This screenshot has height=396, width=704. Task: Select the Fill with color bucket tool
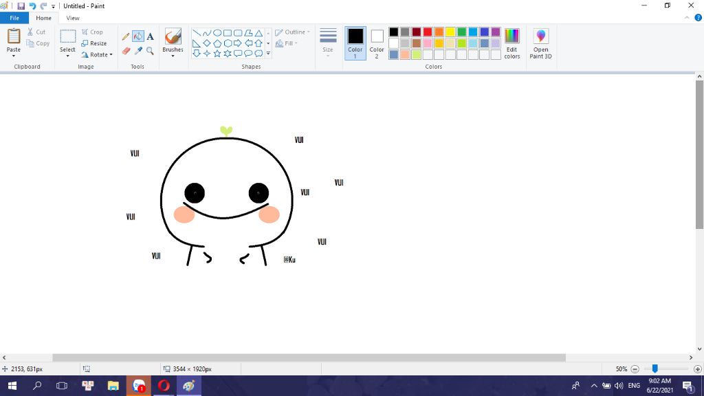138,36
